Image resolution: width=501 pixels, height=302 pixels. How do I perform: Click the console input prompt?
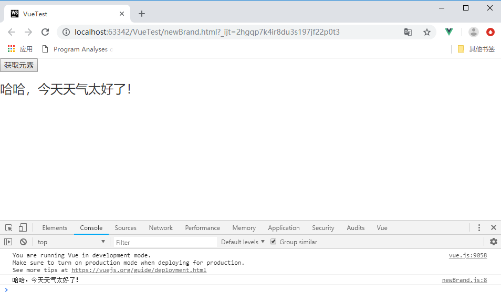(250, 290)
